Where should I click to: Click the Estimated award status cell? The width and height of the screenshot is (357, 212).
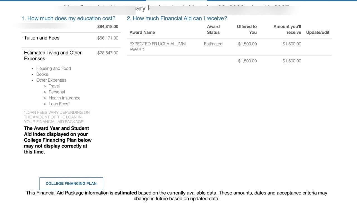click(x=213, y=44)
